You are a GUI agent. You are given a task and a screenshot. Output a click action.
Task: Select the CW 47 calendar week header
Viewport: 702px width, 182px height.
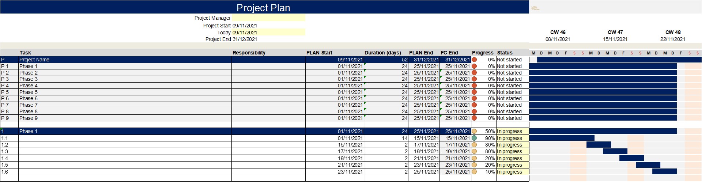coord(615,32)
